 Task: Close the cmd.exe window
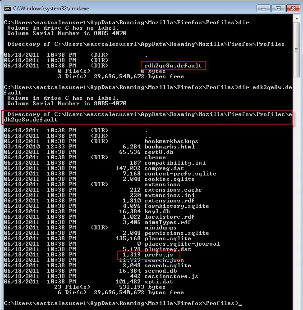[x=293, y=9]
